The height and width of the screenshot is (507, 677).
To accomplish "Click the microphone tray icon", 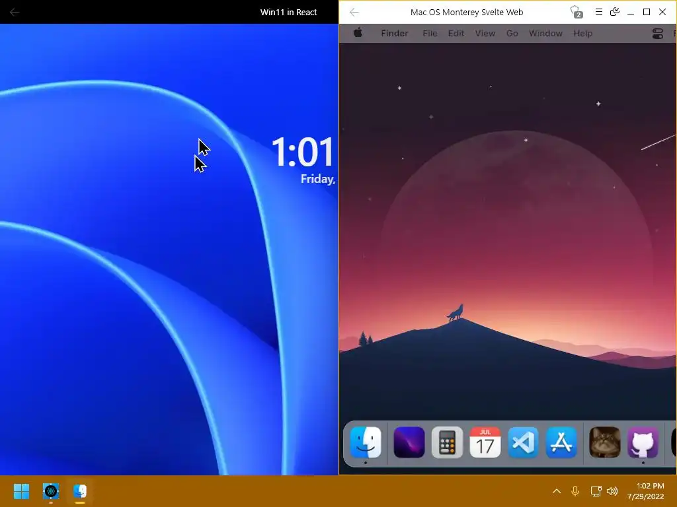I will (575, 491).
